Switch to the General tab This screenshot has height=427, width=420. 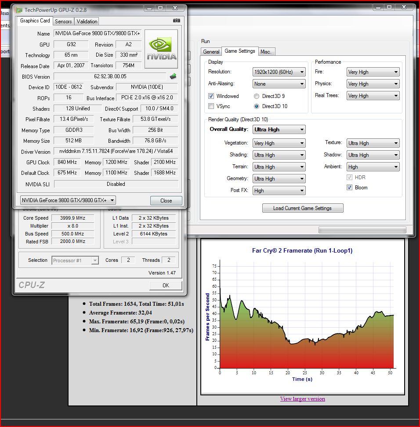pyautogui.click(x=211, y=51)
